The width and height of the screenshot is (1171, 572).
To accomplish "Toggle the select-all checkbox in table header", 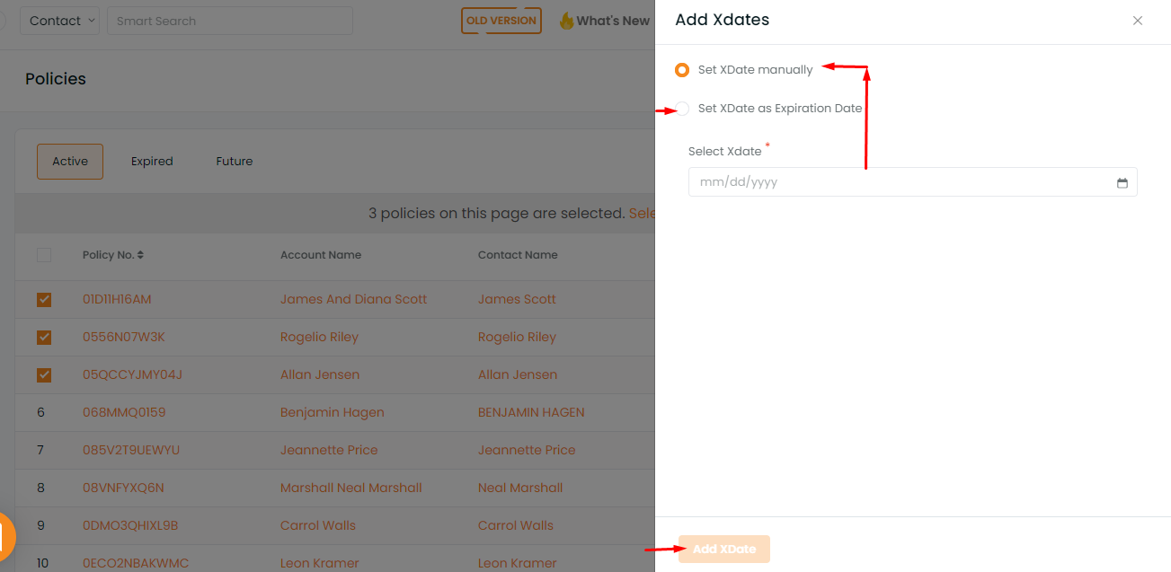I will [44, 255].
